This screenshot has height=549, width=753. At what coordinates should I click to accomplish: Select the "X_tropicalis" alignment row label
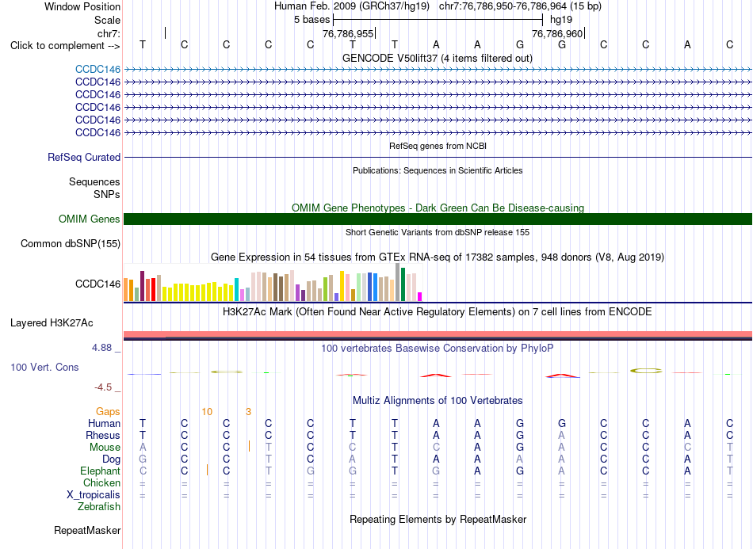point(94,495)
